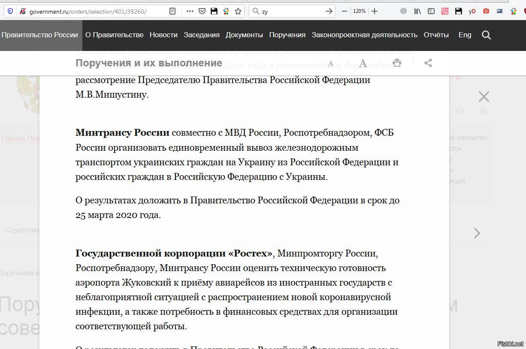The width and height of the screenshot is (526, 349).
Task: Share the page via share icon
Action: (428, 63)
